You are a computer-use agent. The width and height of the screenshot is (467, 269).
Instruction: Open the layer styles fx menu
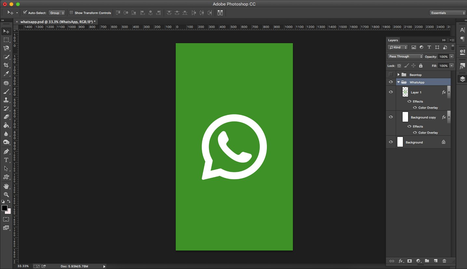401,261
